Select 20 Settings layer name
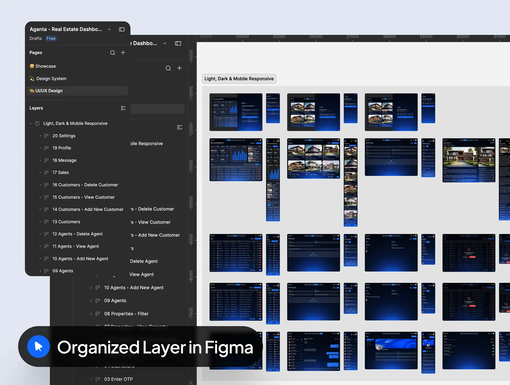Image resolution: width=510 pixels, height=385 pixels. pos(64,136)
